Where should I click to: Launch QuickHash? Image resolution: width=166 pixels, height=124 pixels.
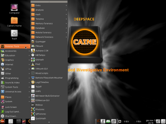coord(49,118)
